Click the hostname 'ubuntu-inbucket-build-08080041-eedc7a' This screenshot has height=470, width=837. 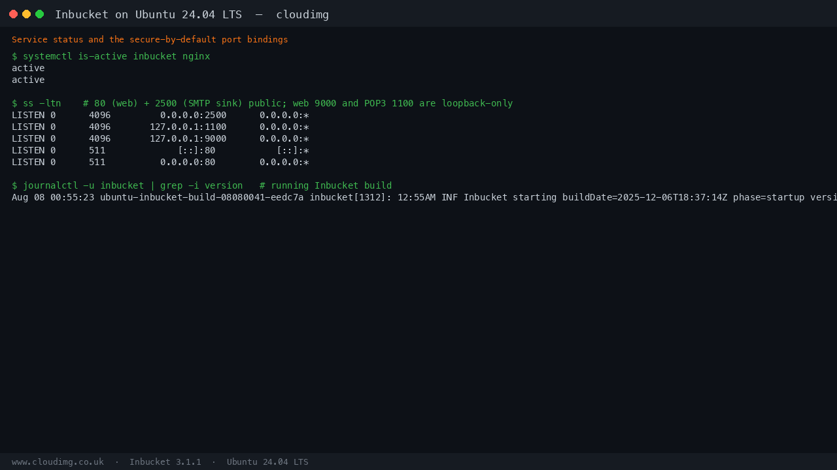(x=202, y=197)
